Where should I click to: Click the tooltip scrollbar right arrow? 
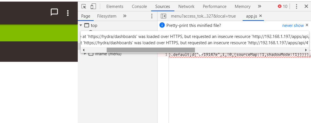[x=306, y=50]
